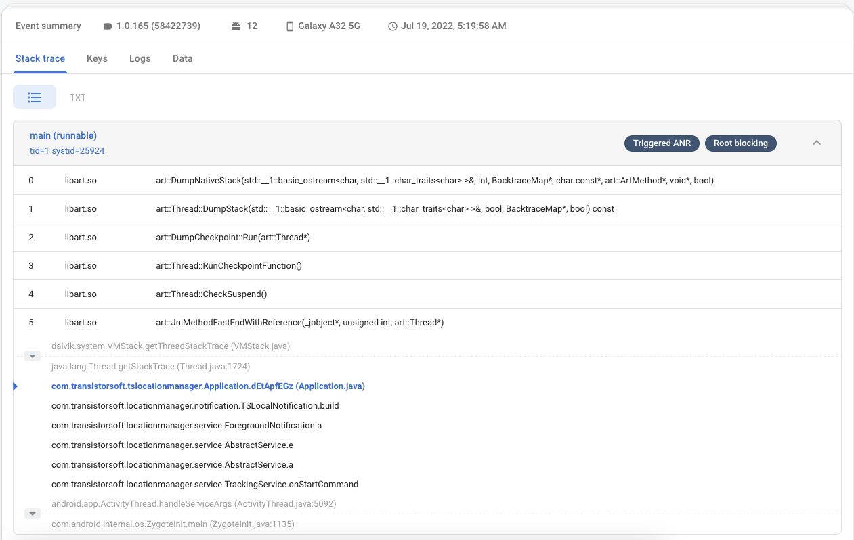Select frame 4 art::Thread::CheckSuspend()
The image size is (854, 540).
tap(427, 294)
